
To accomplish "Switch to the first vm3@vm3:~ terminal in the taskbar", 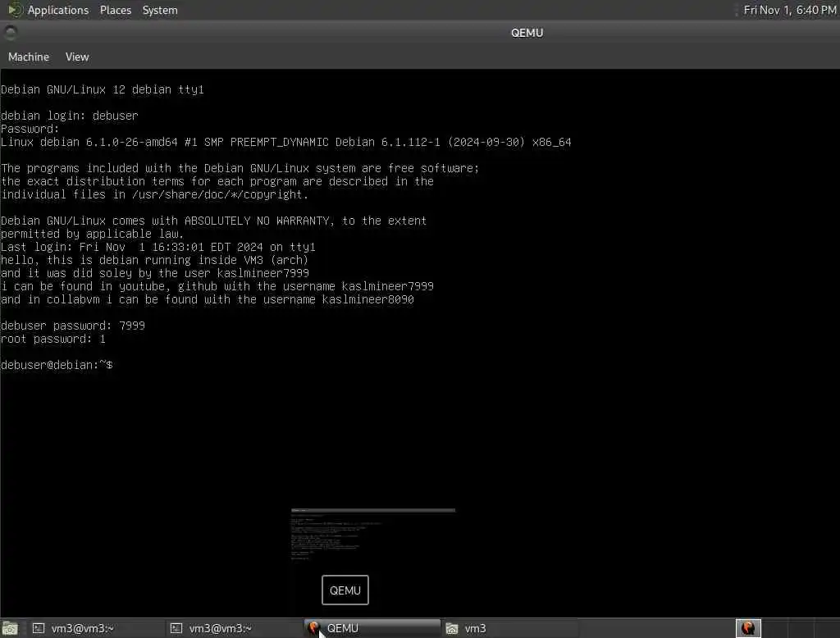I will pyautogui.click(x=95, y=628).
